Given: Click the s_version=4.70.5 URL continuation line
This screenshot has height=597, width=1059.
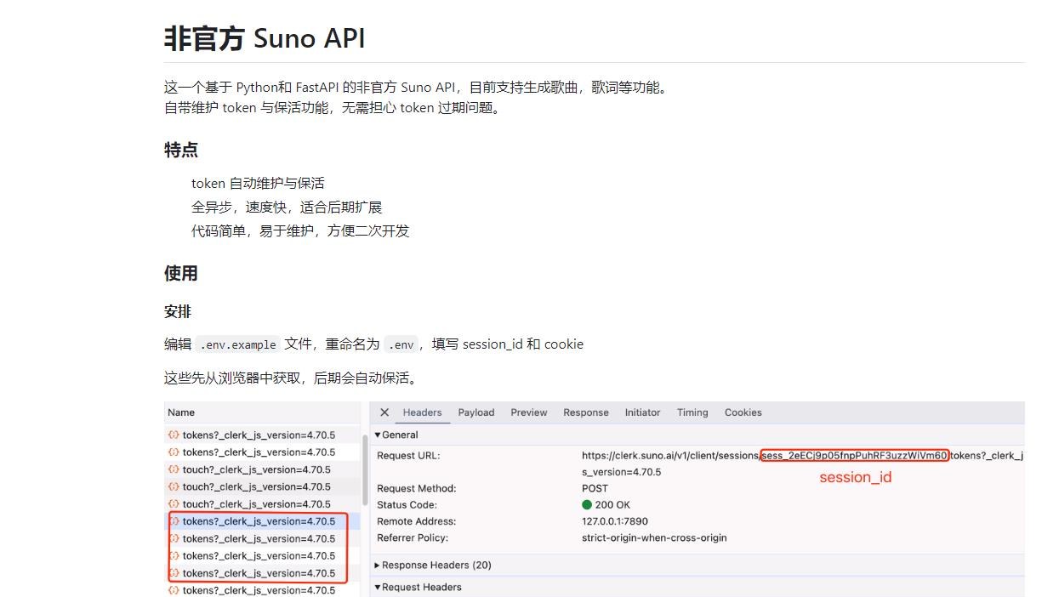Looking at the screenshot, I should click(622, 472).
